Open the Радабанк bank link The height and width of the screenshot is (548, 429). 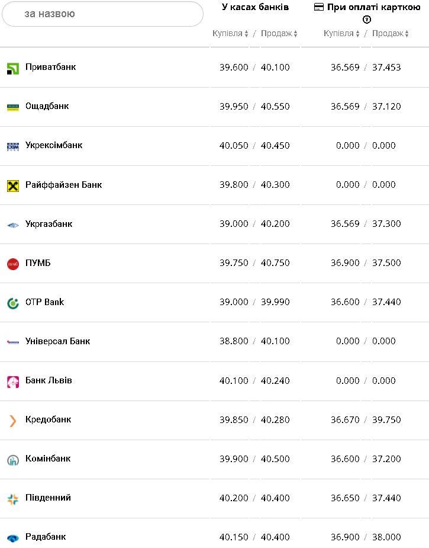46,537
